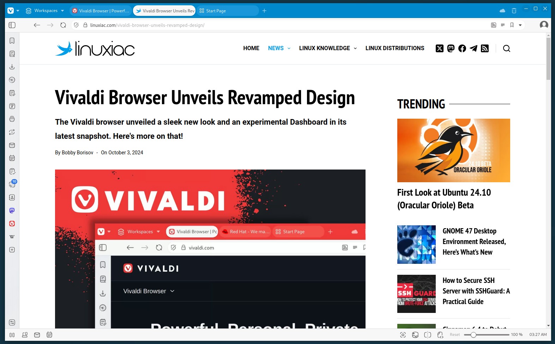
Task: Open LINUX DISTRIBUTIONS navigation item
Action: [395, 48]
